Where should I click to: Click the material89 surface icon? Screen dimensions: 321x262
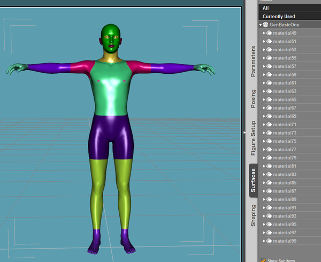[269, 199]
